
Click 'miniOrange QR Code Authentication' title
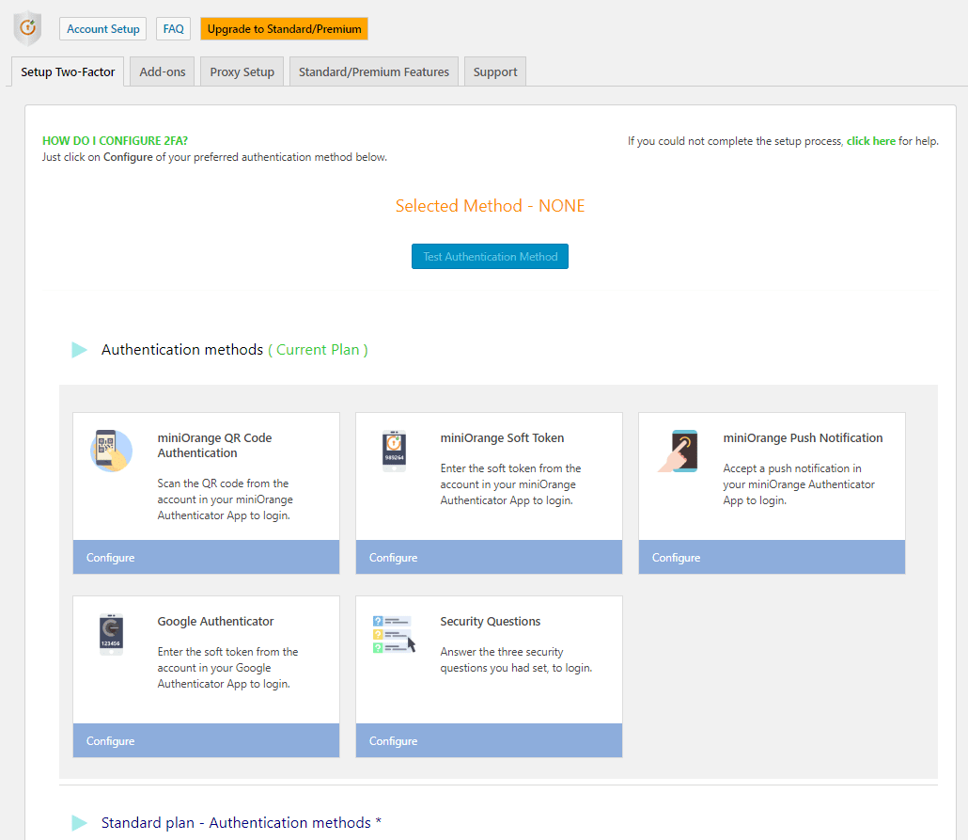pyautogui.click(x=215, y=445)
